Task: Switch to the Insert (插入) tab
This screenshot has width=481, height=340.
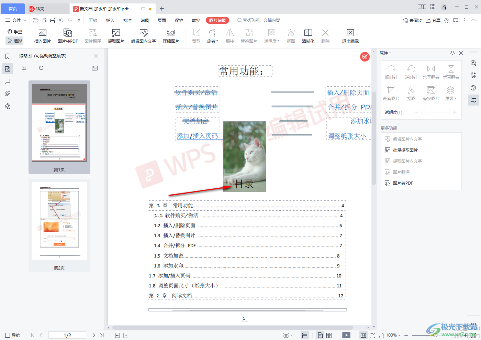Action: point(110,20)
